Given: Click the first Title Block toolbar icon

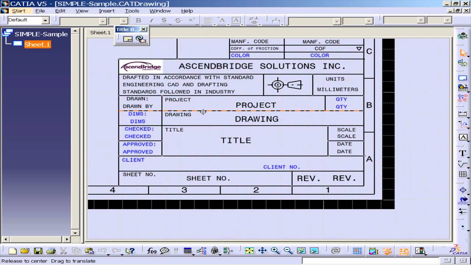Looking at the screenshot, I should point(128,39).
